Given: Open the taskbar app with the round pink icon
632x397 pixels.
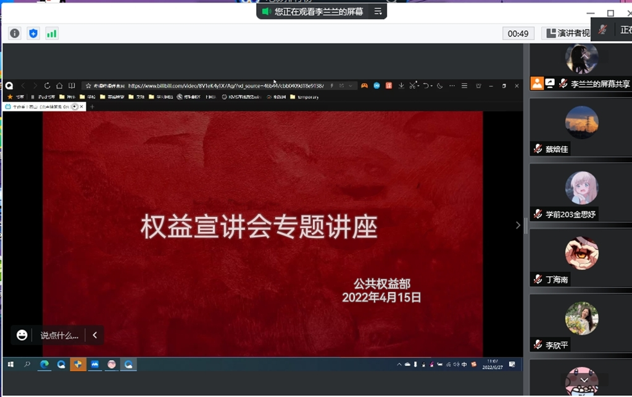Looking at the screenshot, I should coord(112,364).
